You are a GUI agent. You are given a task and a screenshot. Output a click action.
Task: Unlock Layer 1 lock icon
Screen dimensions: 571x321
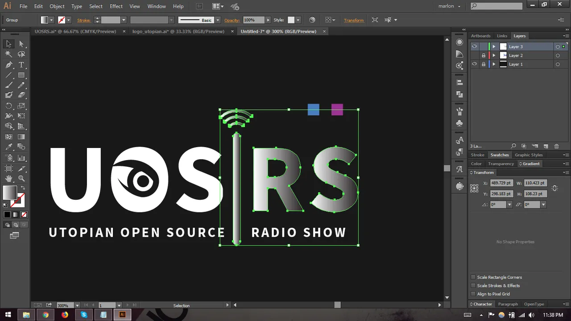click(483, 64)
